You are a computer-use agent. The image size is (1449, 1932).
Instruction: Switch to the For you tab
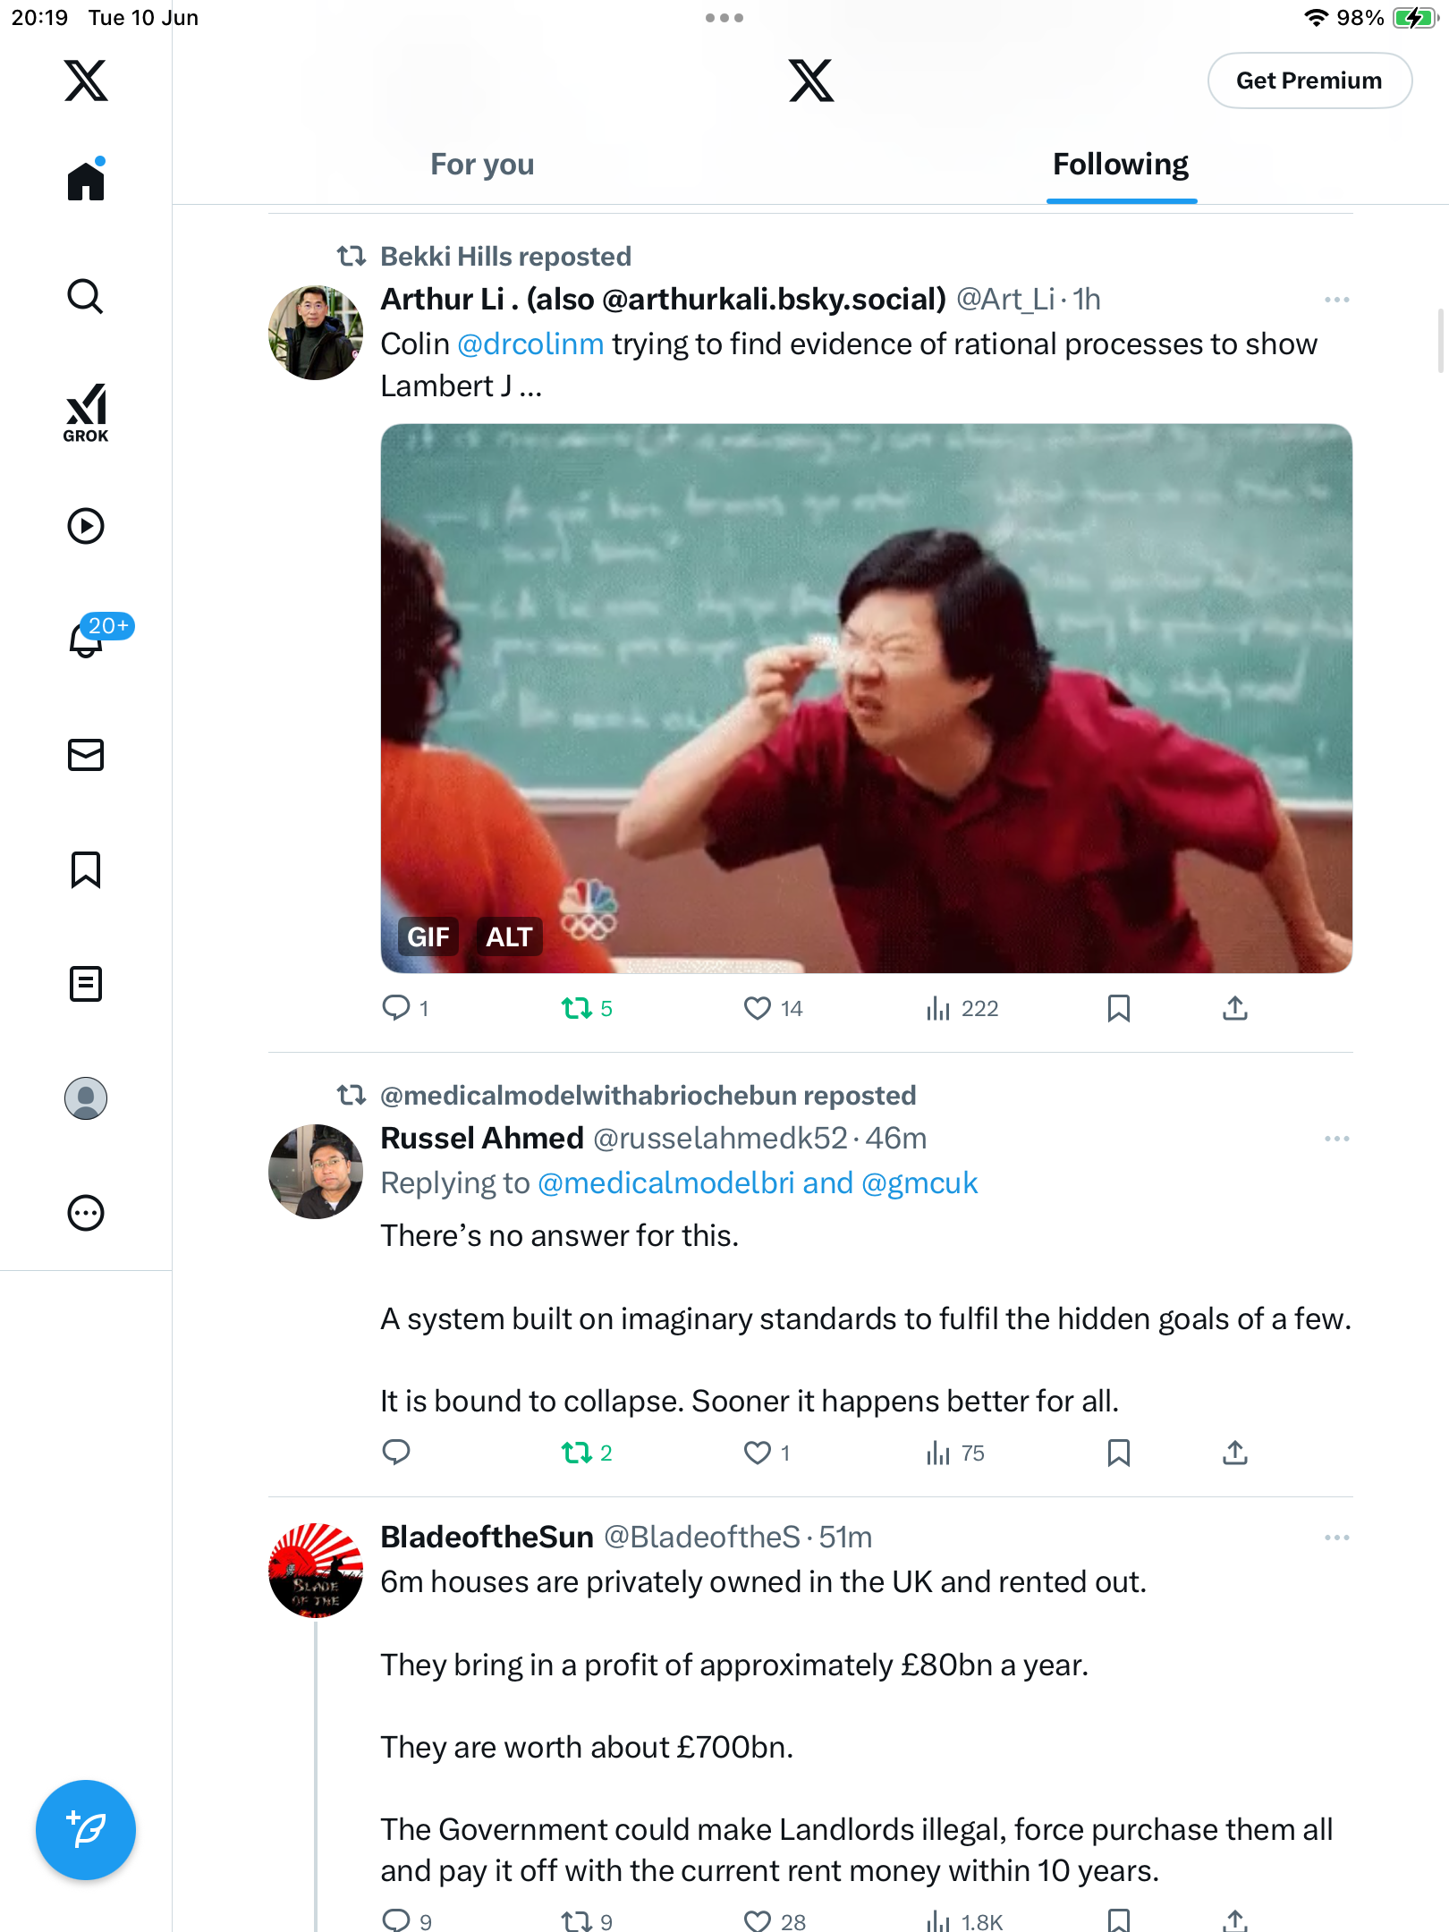click(482, 165)
